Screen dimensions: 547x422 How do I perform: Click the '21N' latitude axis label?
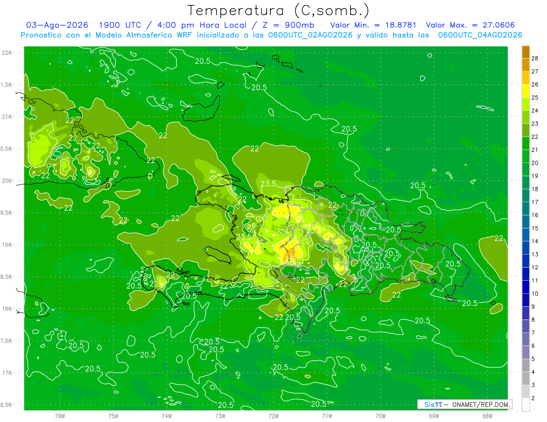pos(8,117)
